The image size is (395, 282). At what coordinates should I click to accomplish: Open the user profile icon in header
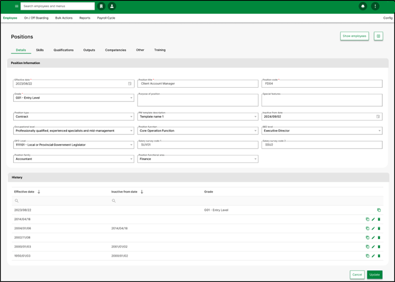[x=112, y=6]
